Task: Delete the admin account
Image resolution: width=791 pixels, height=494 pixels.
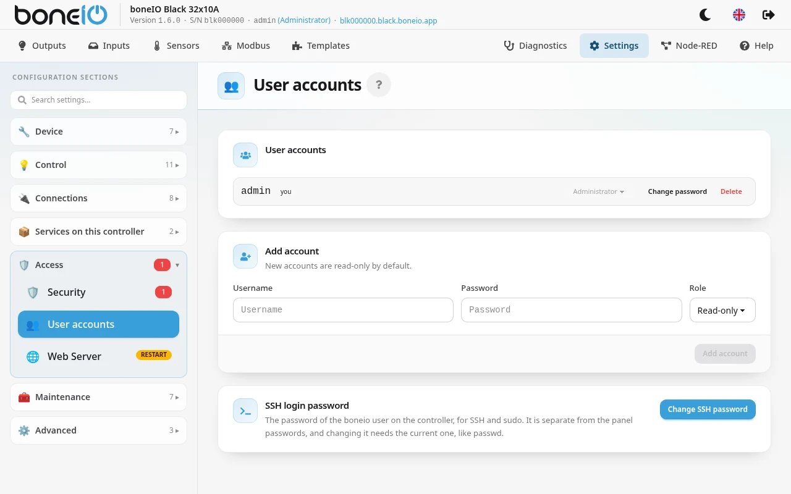Action: [731, 191]
